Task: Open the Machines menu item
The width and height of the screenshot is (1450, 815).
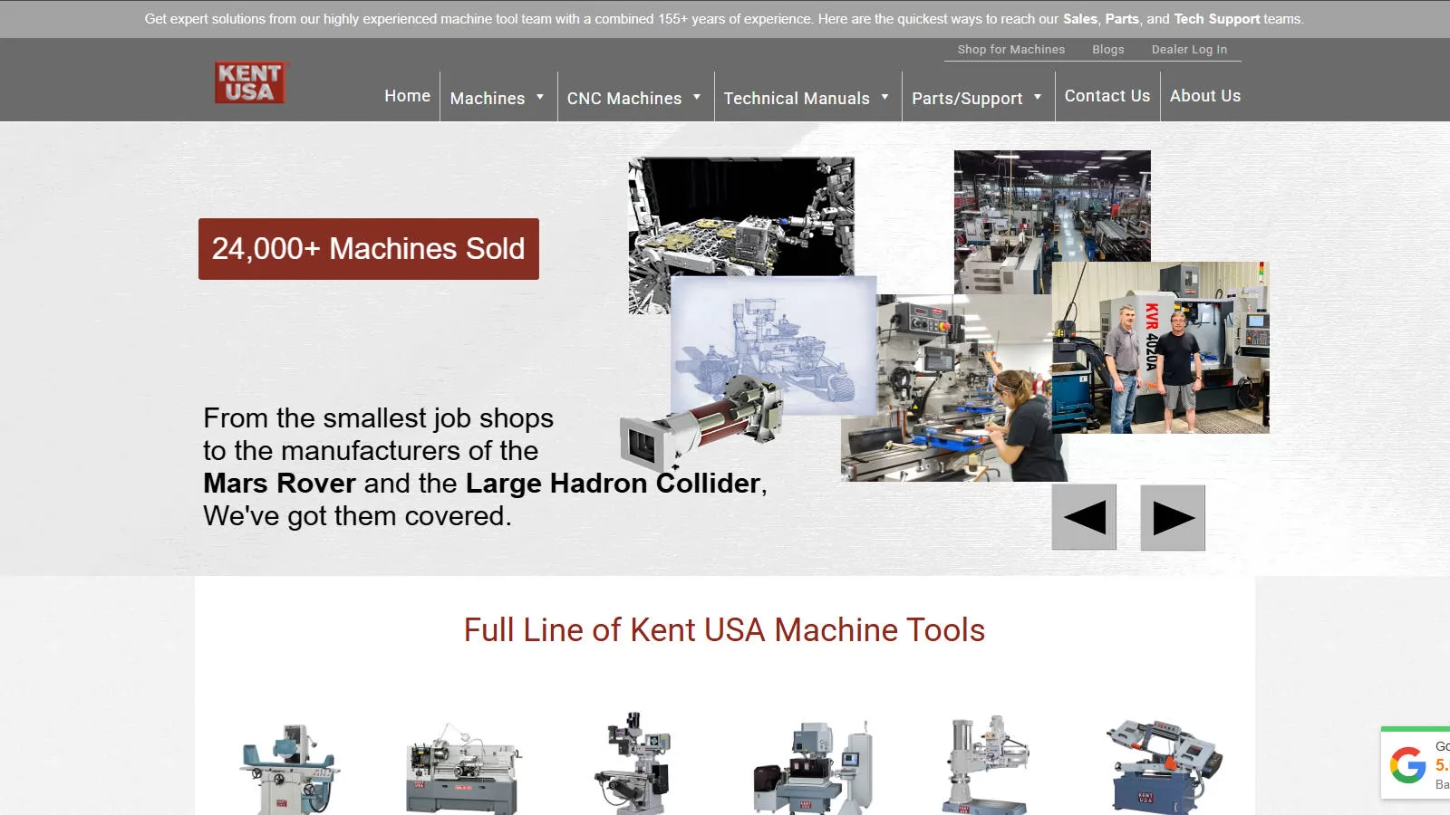Action: click(488, 98)
